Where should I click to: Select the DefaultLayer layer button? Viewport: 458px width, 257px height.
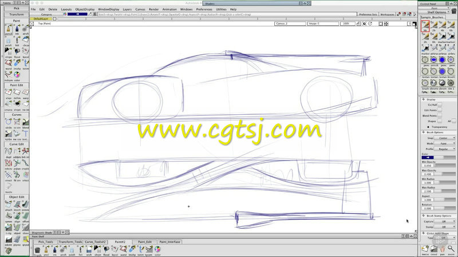(41, 19)
